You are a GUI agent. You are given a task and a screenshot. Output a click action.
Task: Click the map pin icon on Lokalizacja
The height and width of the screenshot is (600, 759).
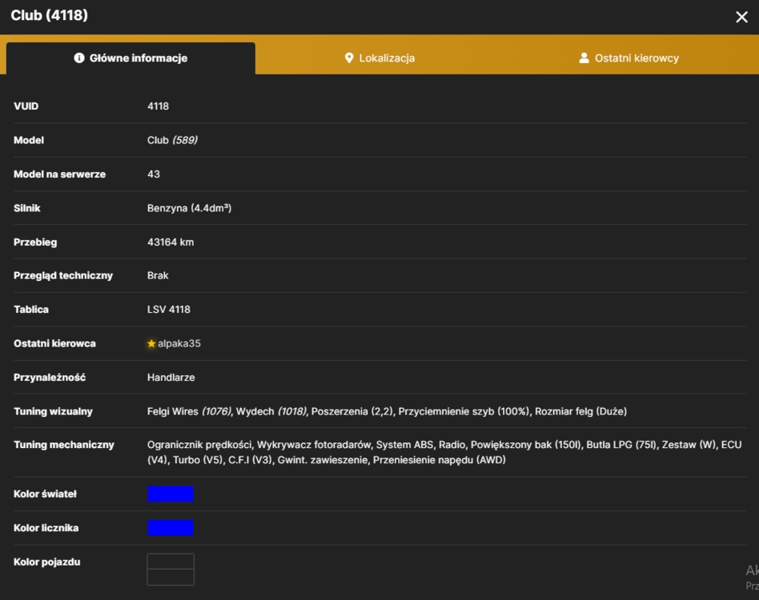tap(348, 58)
